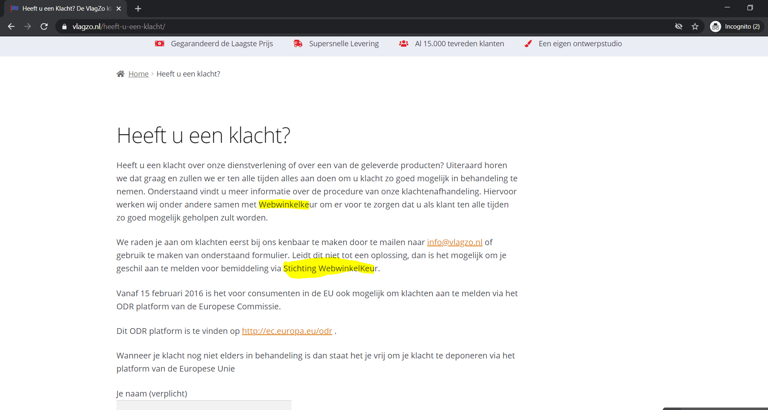Click the customers group icon

(x=403, y=44)
